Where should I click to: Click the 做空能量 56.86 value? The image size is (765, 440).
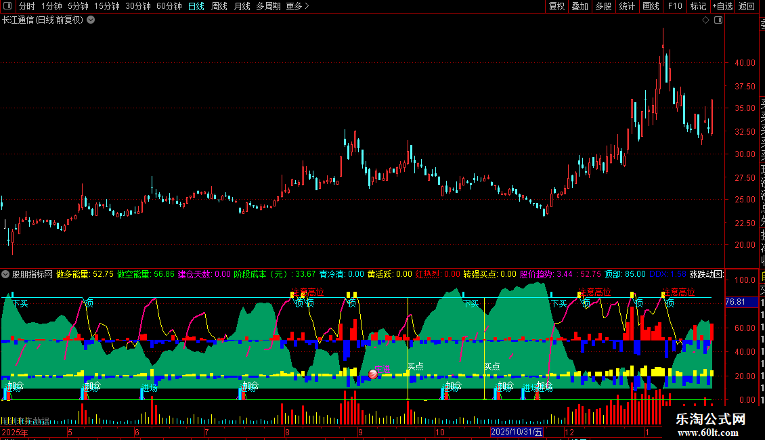(x=146, y=274)
